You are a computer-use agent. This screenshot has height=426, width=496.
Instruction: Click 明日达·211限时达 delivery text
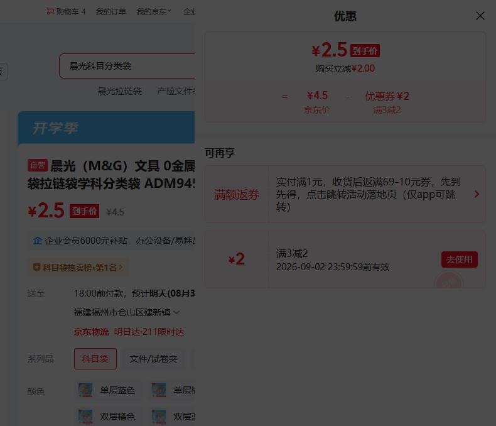149,332
